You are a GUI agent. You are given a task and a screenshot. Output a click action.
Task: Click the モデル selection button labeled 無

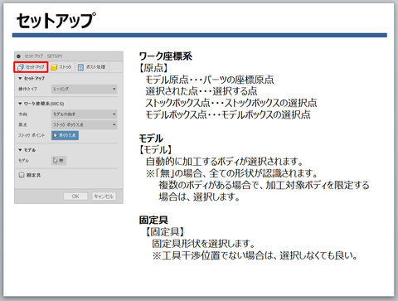coord(59,160)
